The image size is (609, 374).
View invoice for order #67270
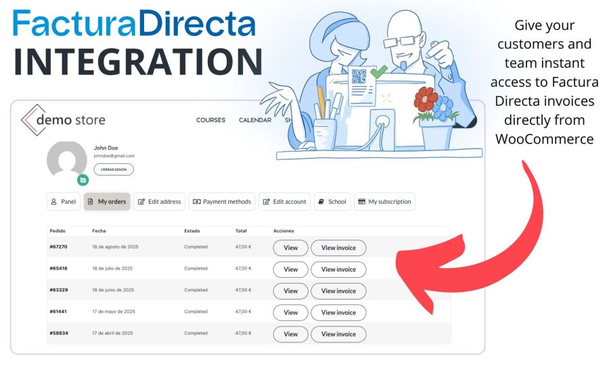click(338, 248)
